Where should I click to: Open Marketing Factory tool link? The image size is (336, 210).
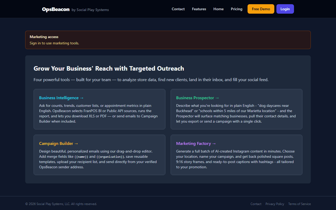click(196, 143)
